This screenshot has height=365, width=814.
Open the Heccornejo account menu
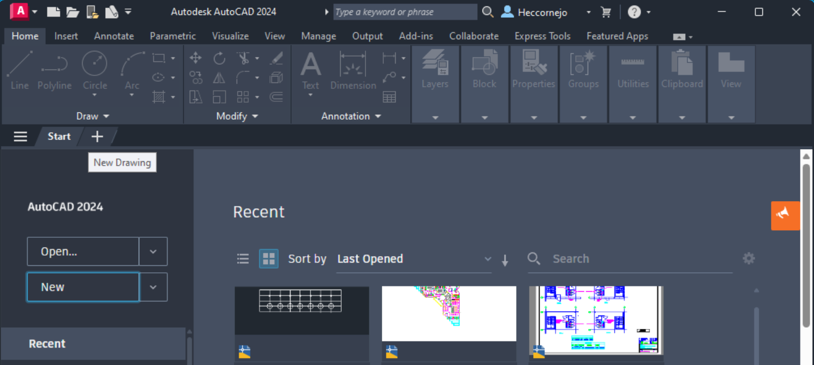point(546,12)
